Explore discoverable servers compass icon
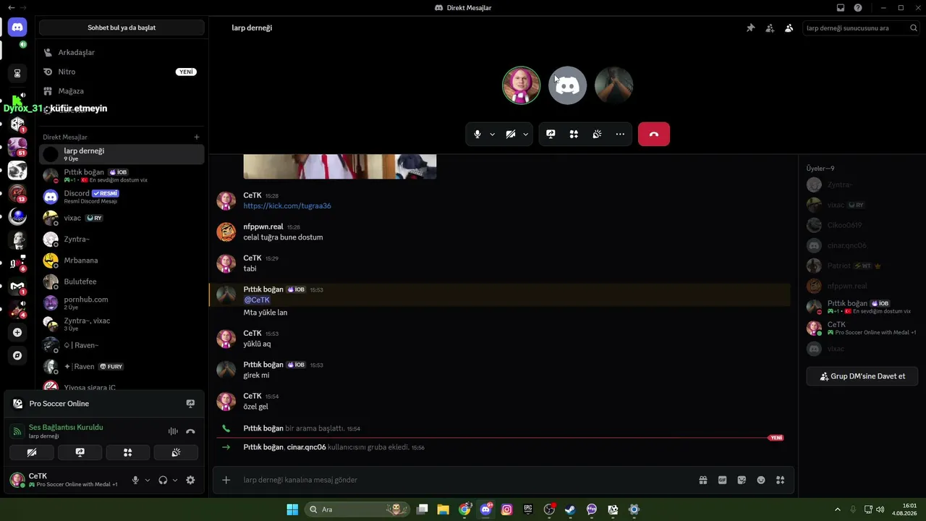 pos(17,355)
